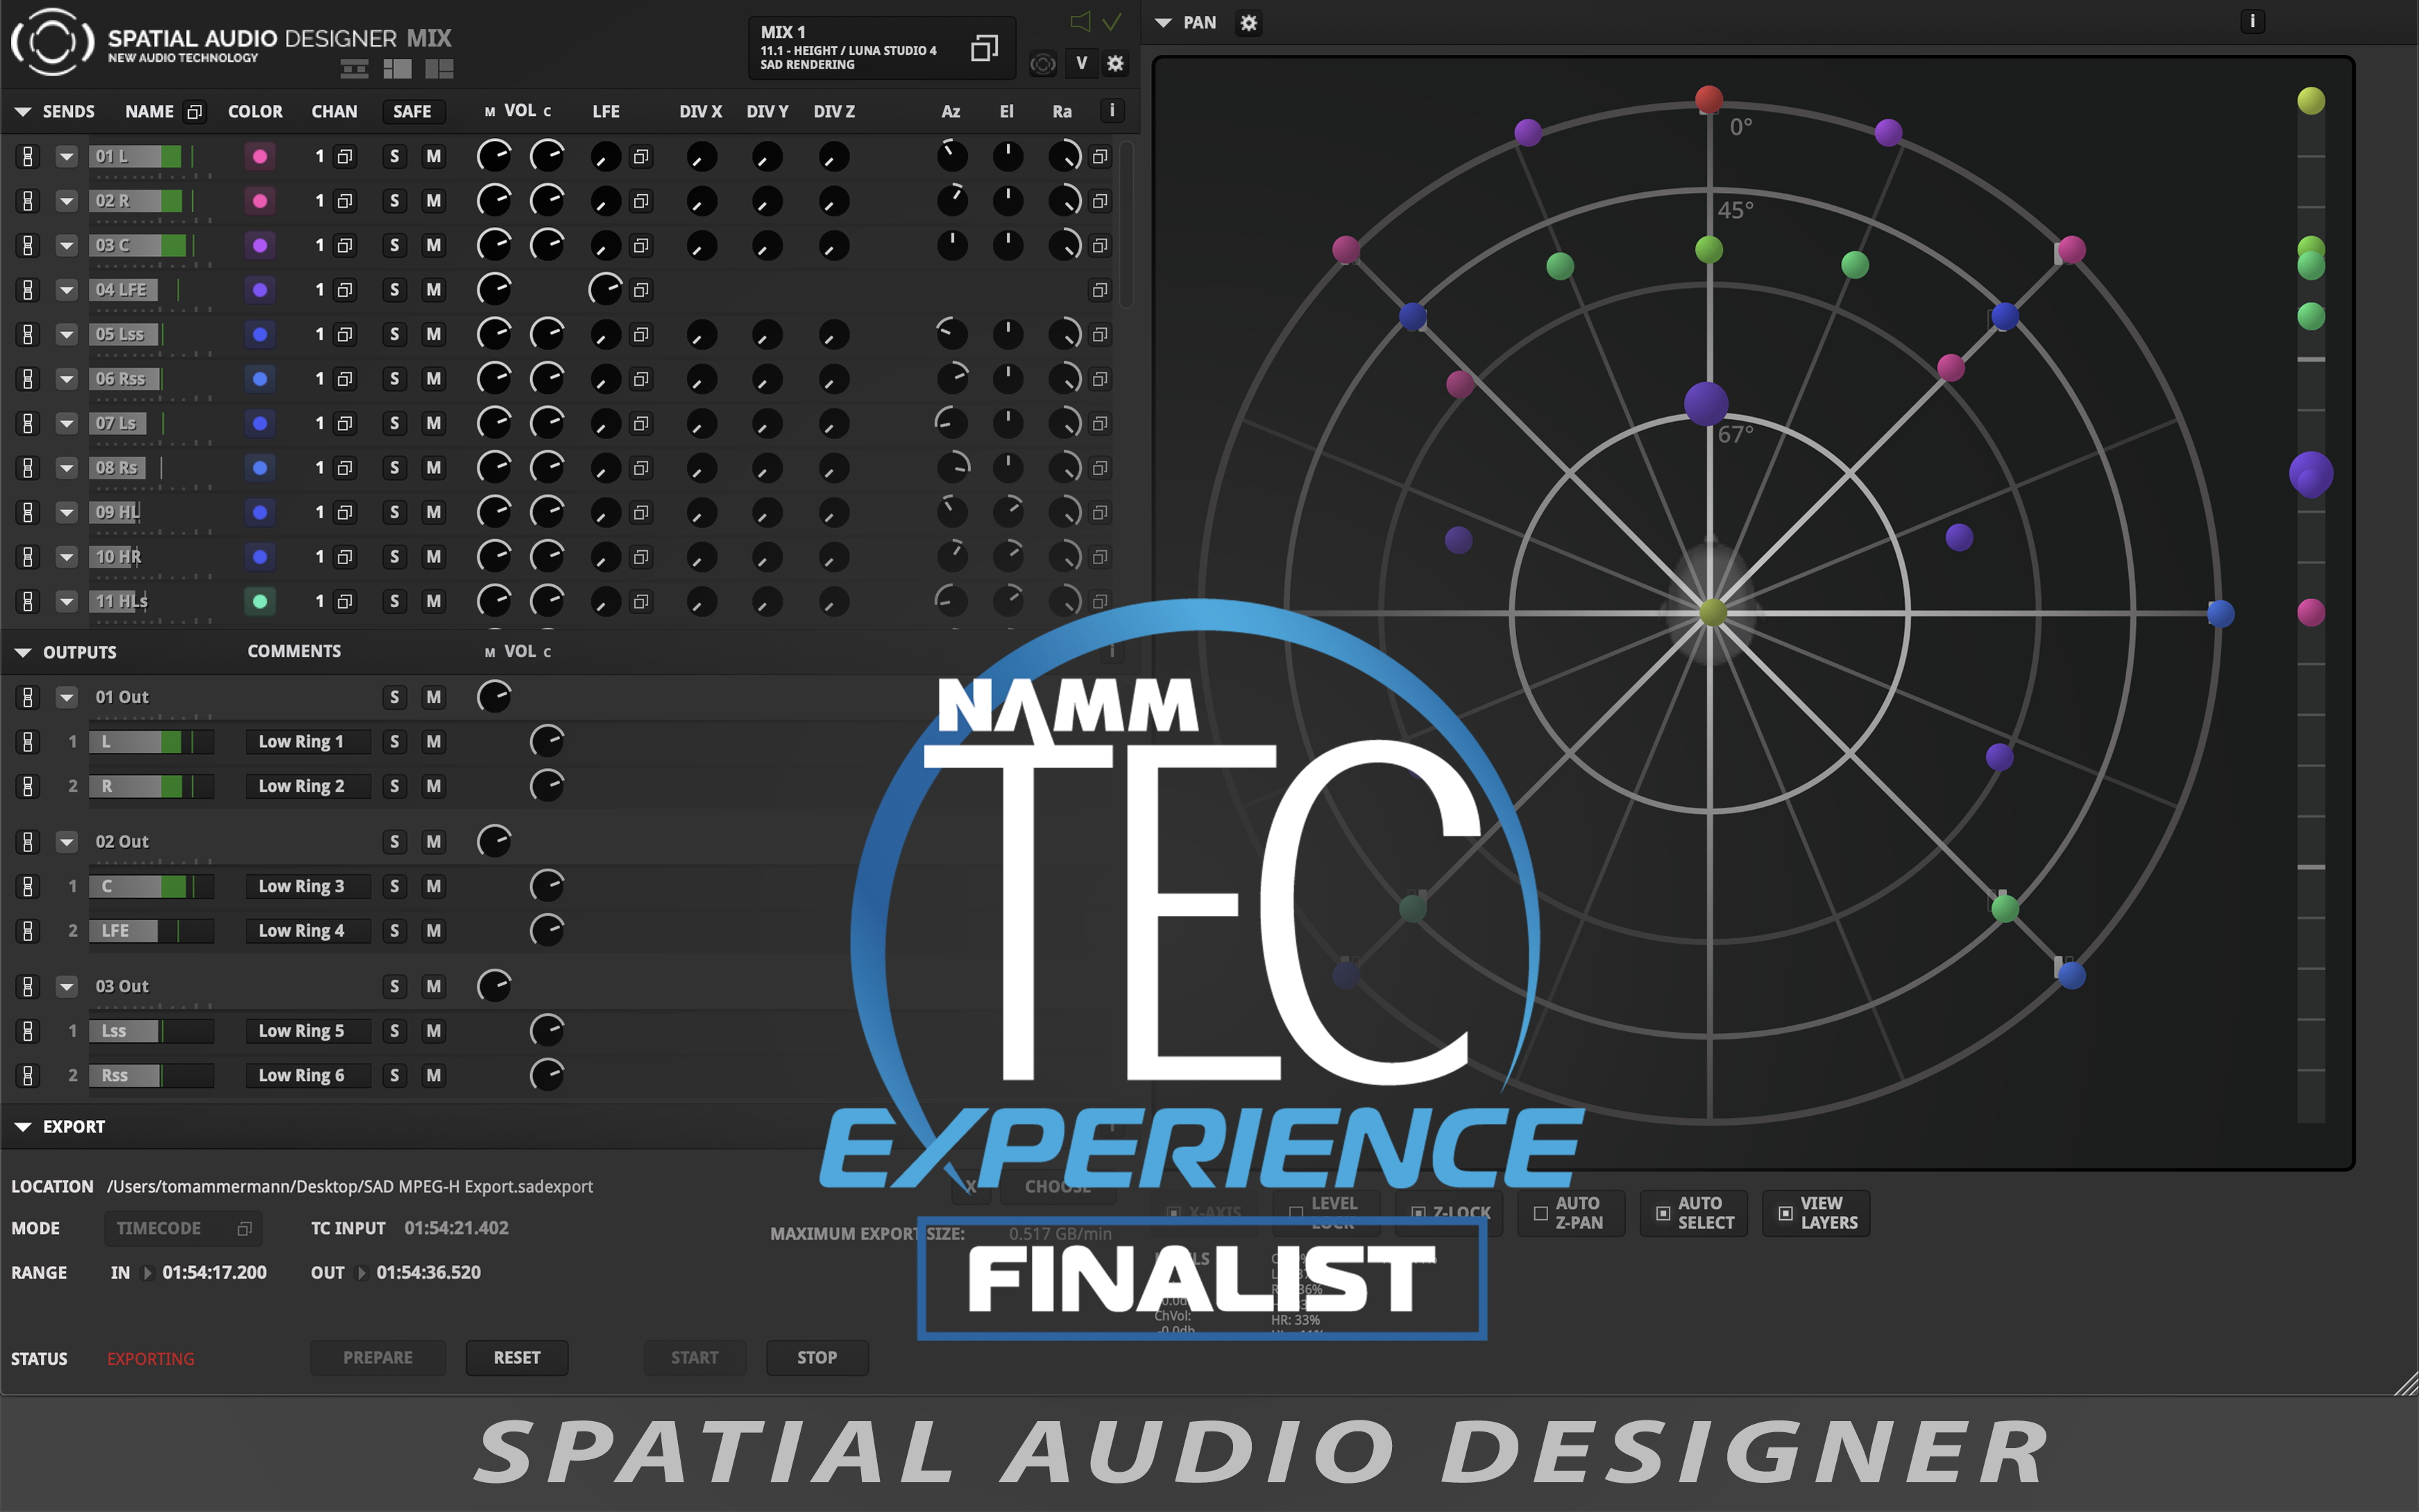Toggle the VIEW LAYERS checkbox
This screenshot has height=1512, width=2419.
tap(1785, 1213)
